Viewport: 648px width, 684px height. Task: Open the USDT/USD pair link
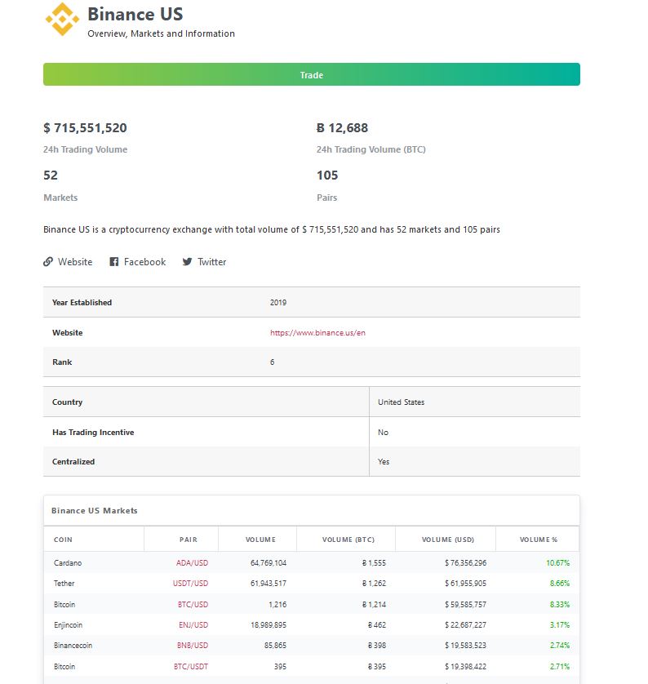(x=190, y=584)
